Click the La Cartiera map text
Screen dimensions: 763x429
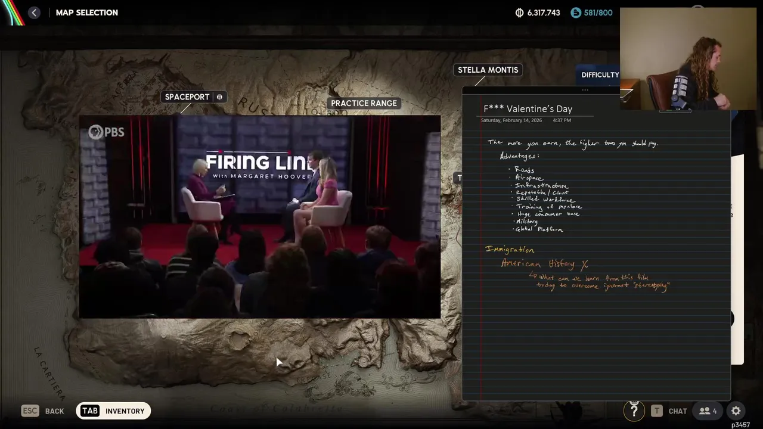pos(48,373)
